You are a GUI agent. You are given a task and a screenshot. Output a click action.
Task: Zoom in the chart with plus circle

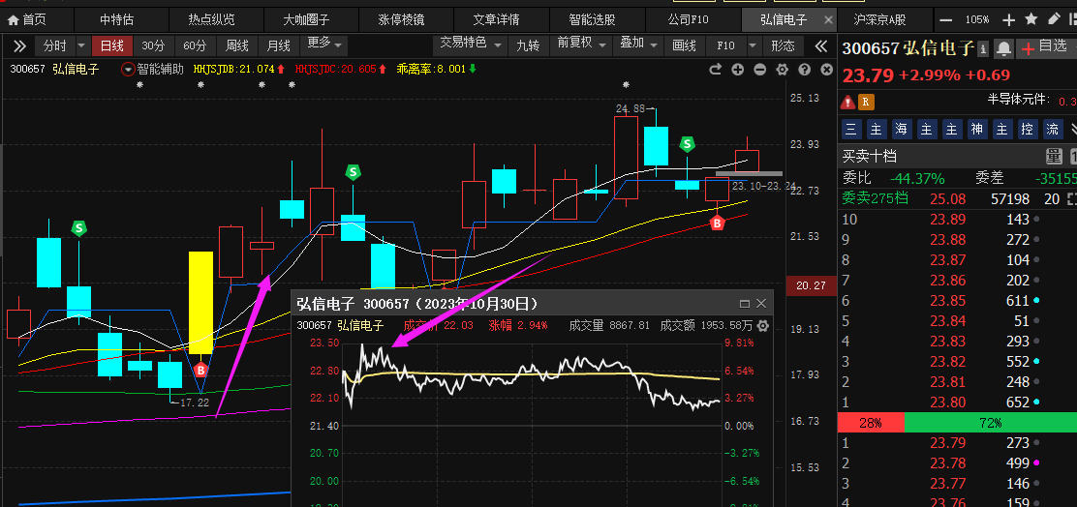[x=738, y=70]
